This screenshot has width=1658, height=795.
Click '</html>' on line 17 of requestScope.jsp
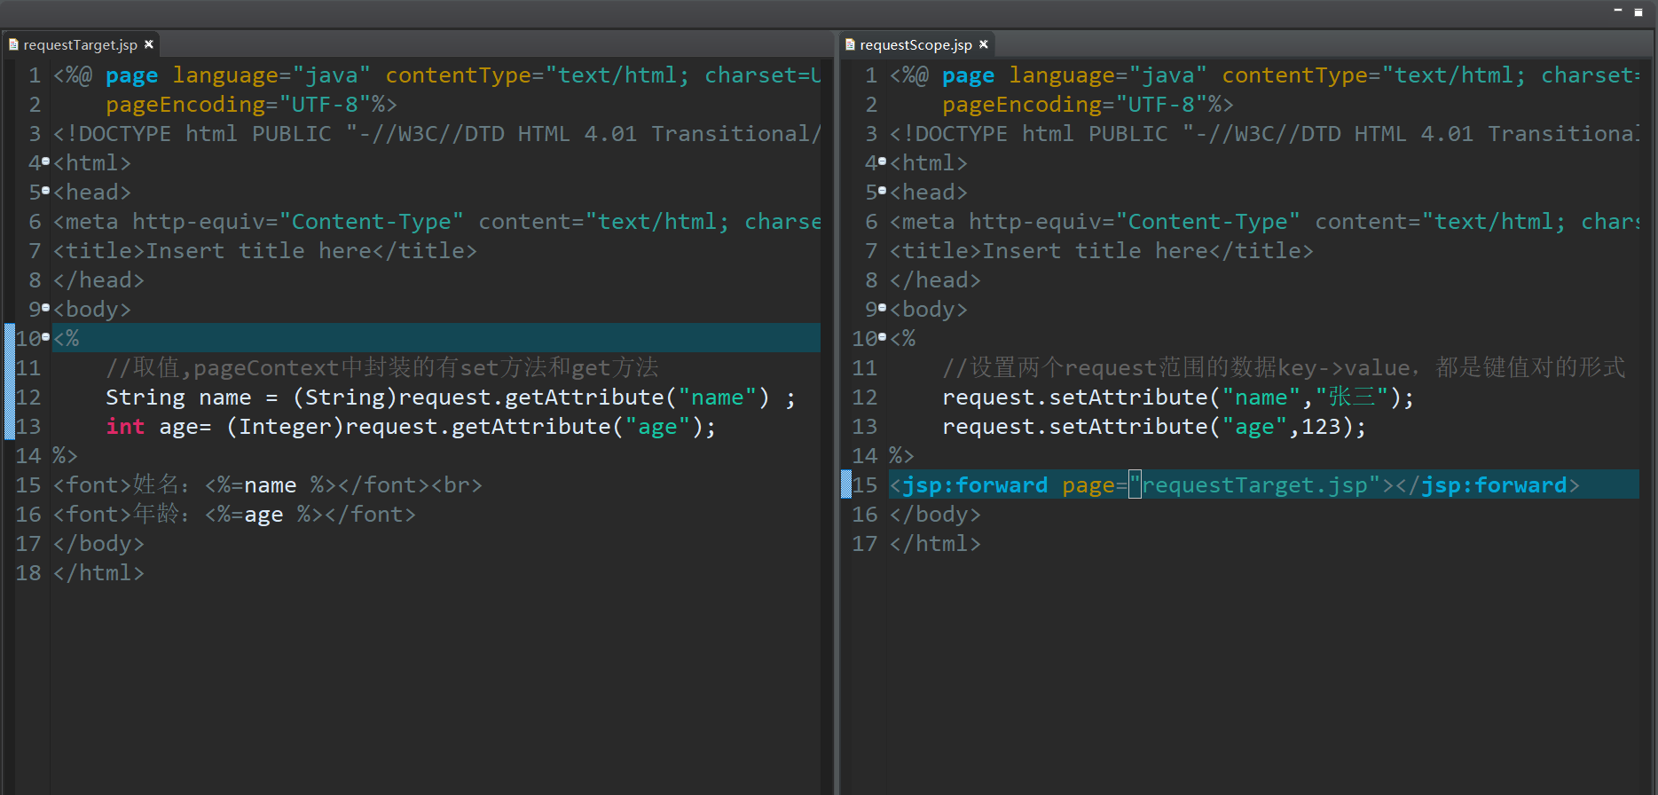(x=935, y=543)
